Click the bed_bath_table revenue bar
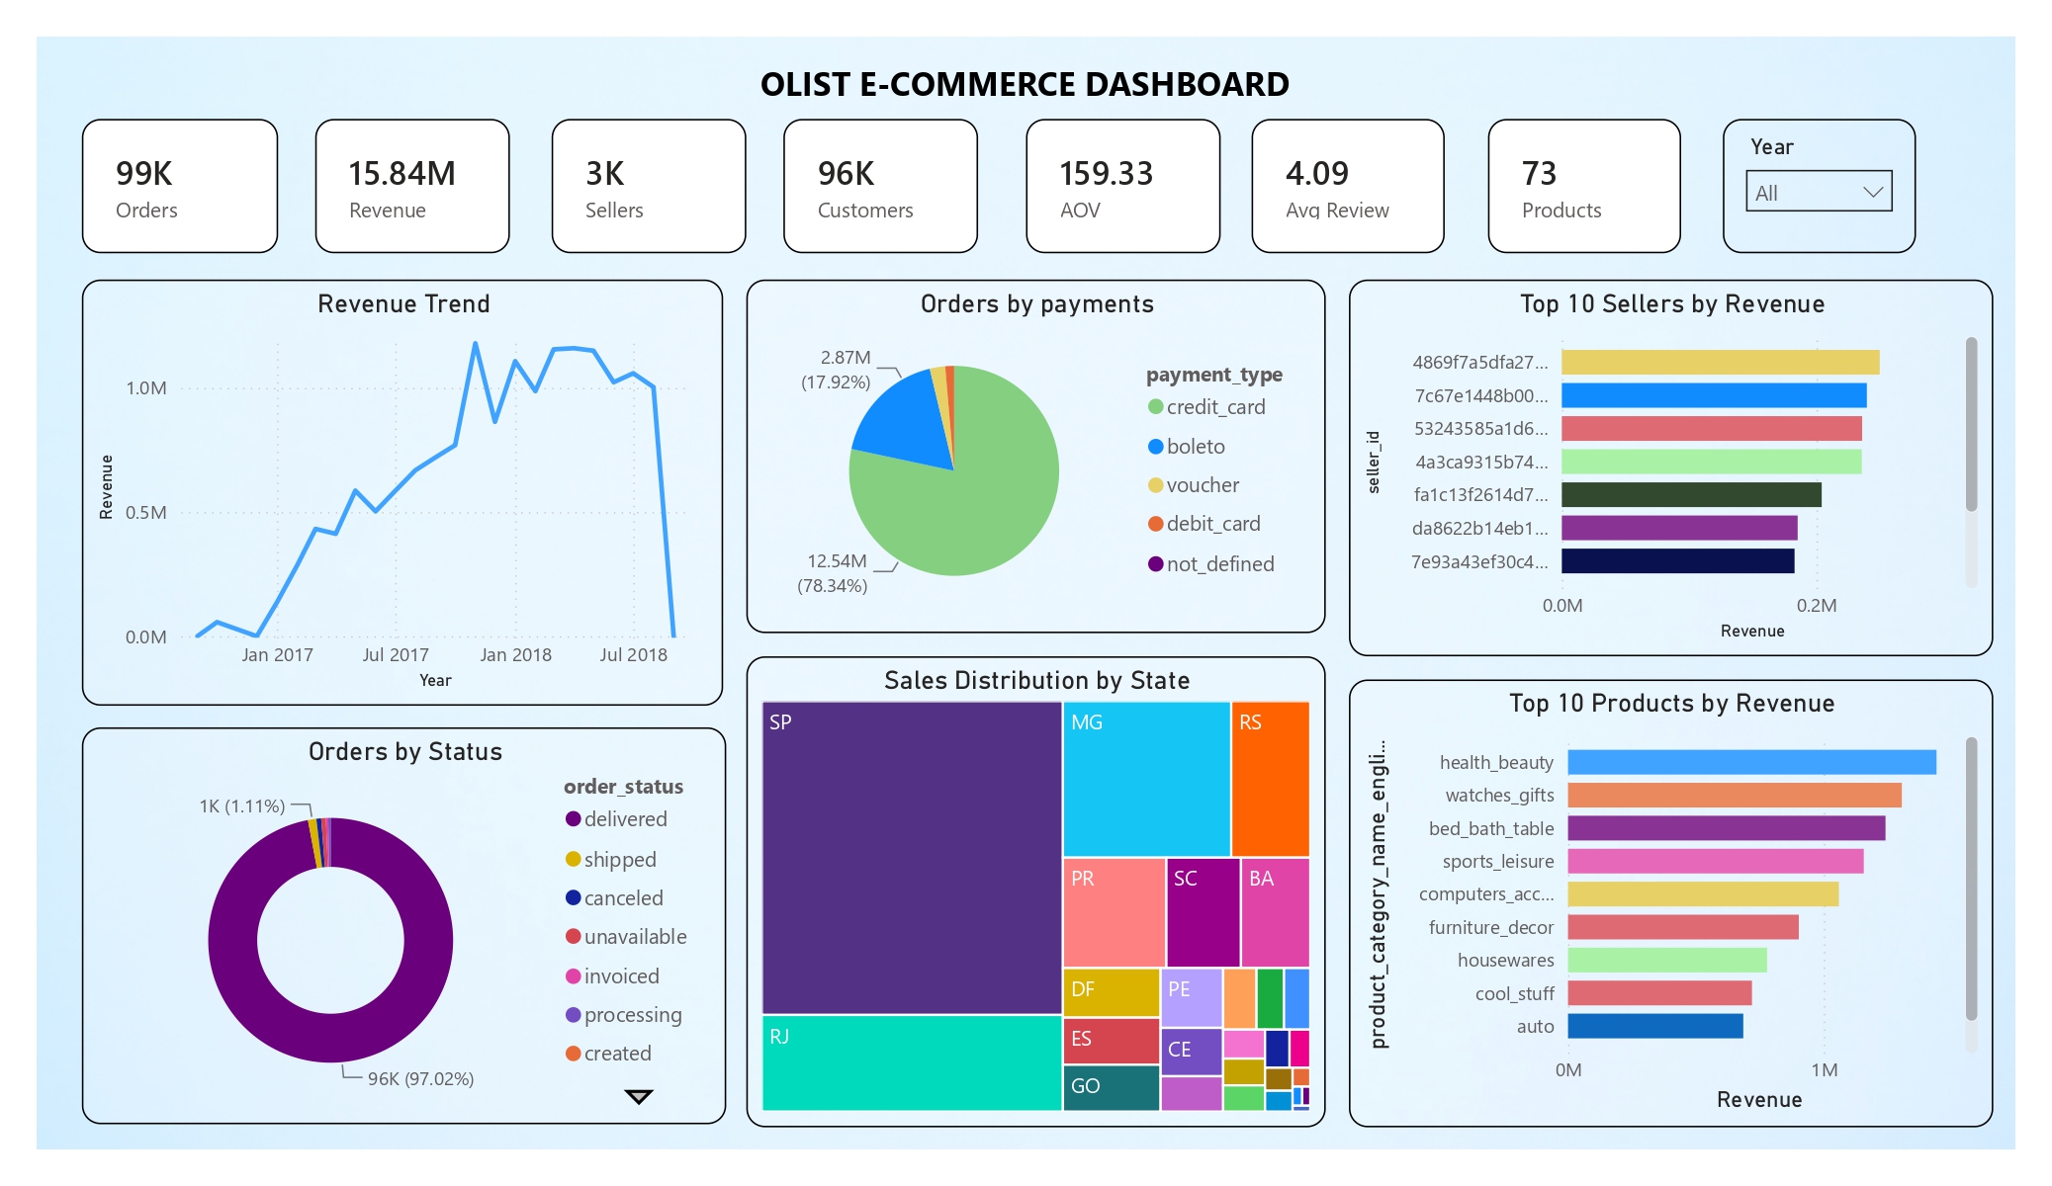2052x1186 pixels. click(1727, 828)
